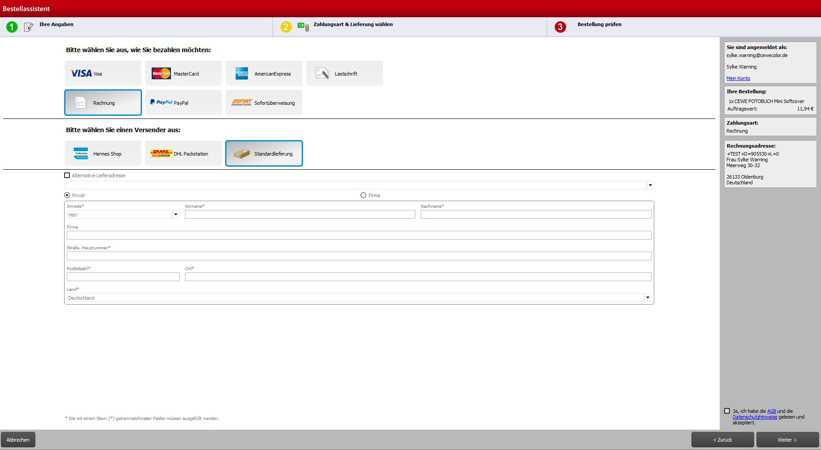Open the Anrede dropdown
This screenshot has width=821, height=450.
(x=176, y=215)
